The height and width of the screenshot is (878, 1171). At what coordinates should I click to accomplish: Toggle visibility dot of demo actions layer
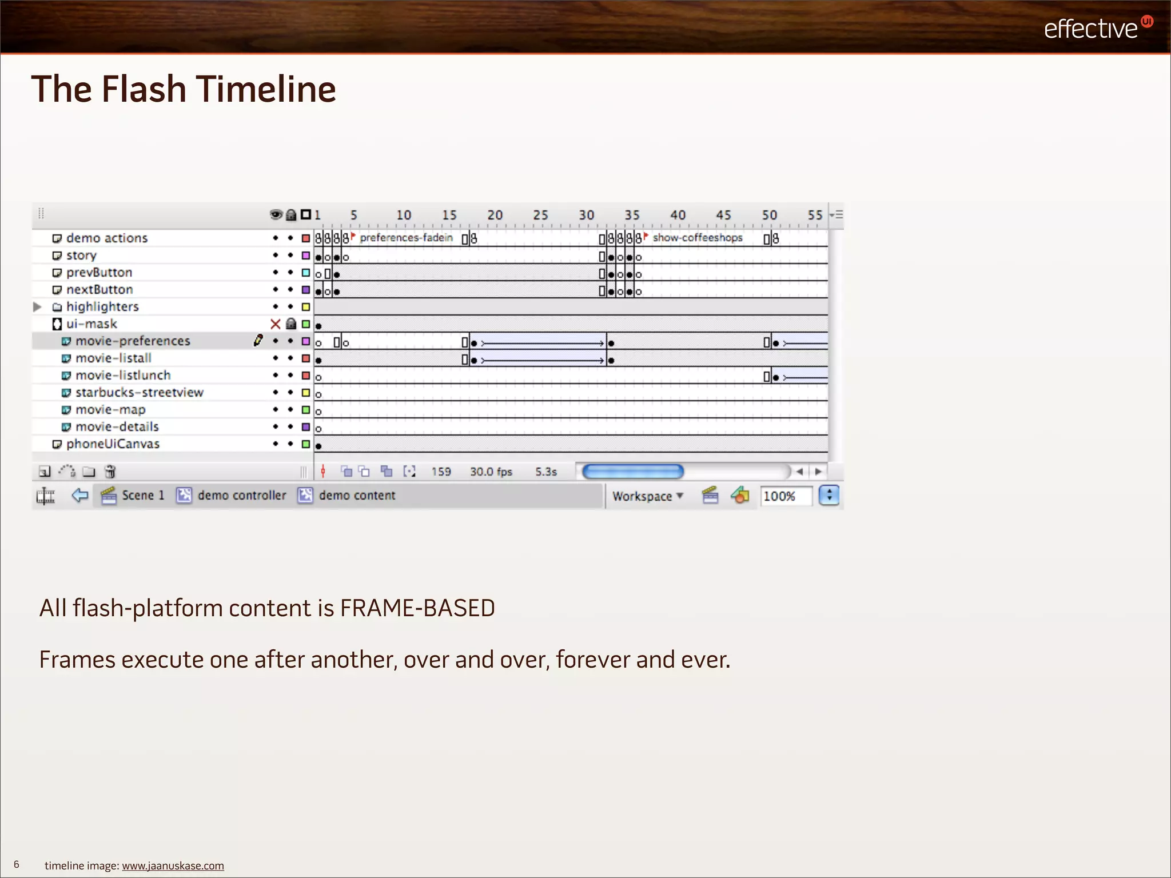pos(275,238)
